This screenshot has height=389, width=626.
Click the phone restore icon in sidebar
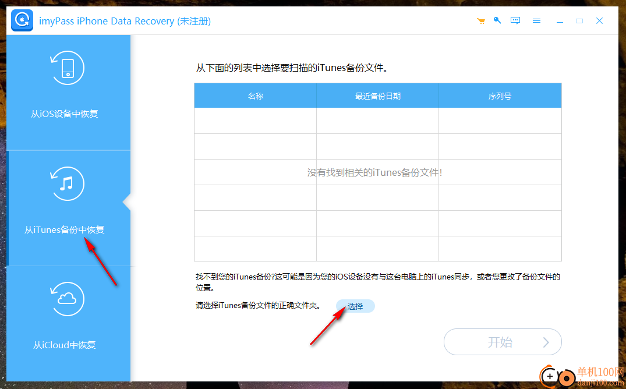67,68
